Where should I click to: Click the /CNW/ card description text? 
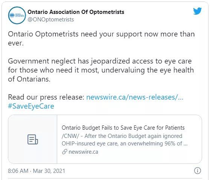pos(125,140)
